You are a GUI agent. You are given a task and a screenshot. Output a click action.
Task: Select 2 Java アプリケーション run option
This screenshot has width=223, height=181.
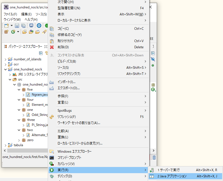pos(185,176)
